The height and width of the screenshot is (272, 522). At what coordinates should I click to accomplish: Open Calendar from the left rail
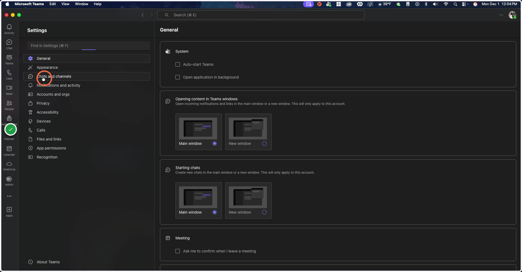click(x=9, y=151)
